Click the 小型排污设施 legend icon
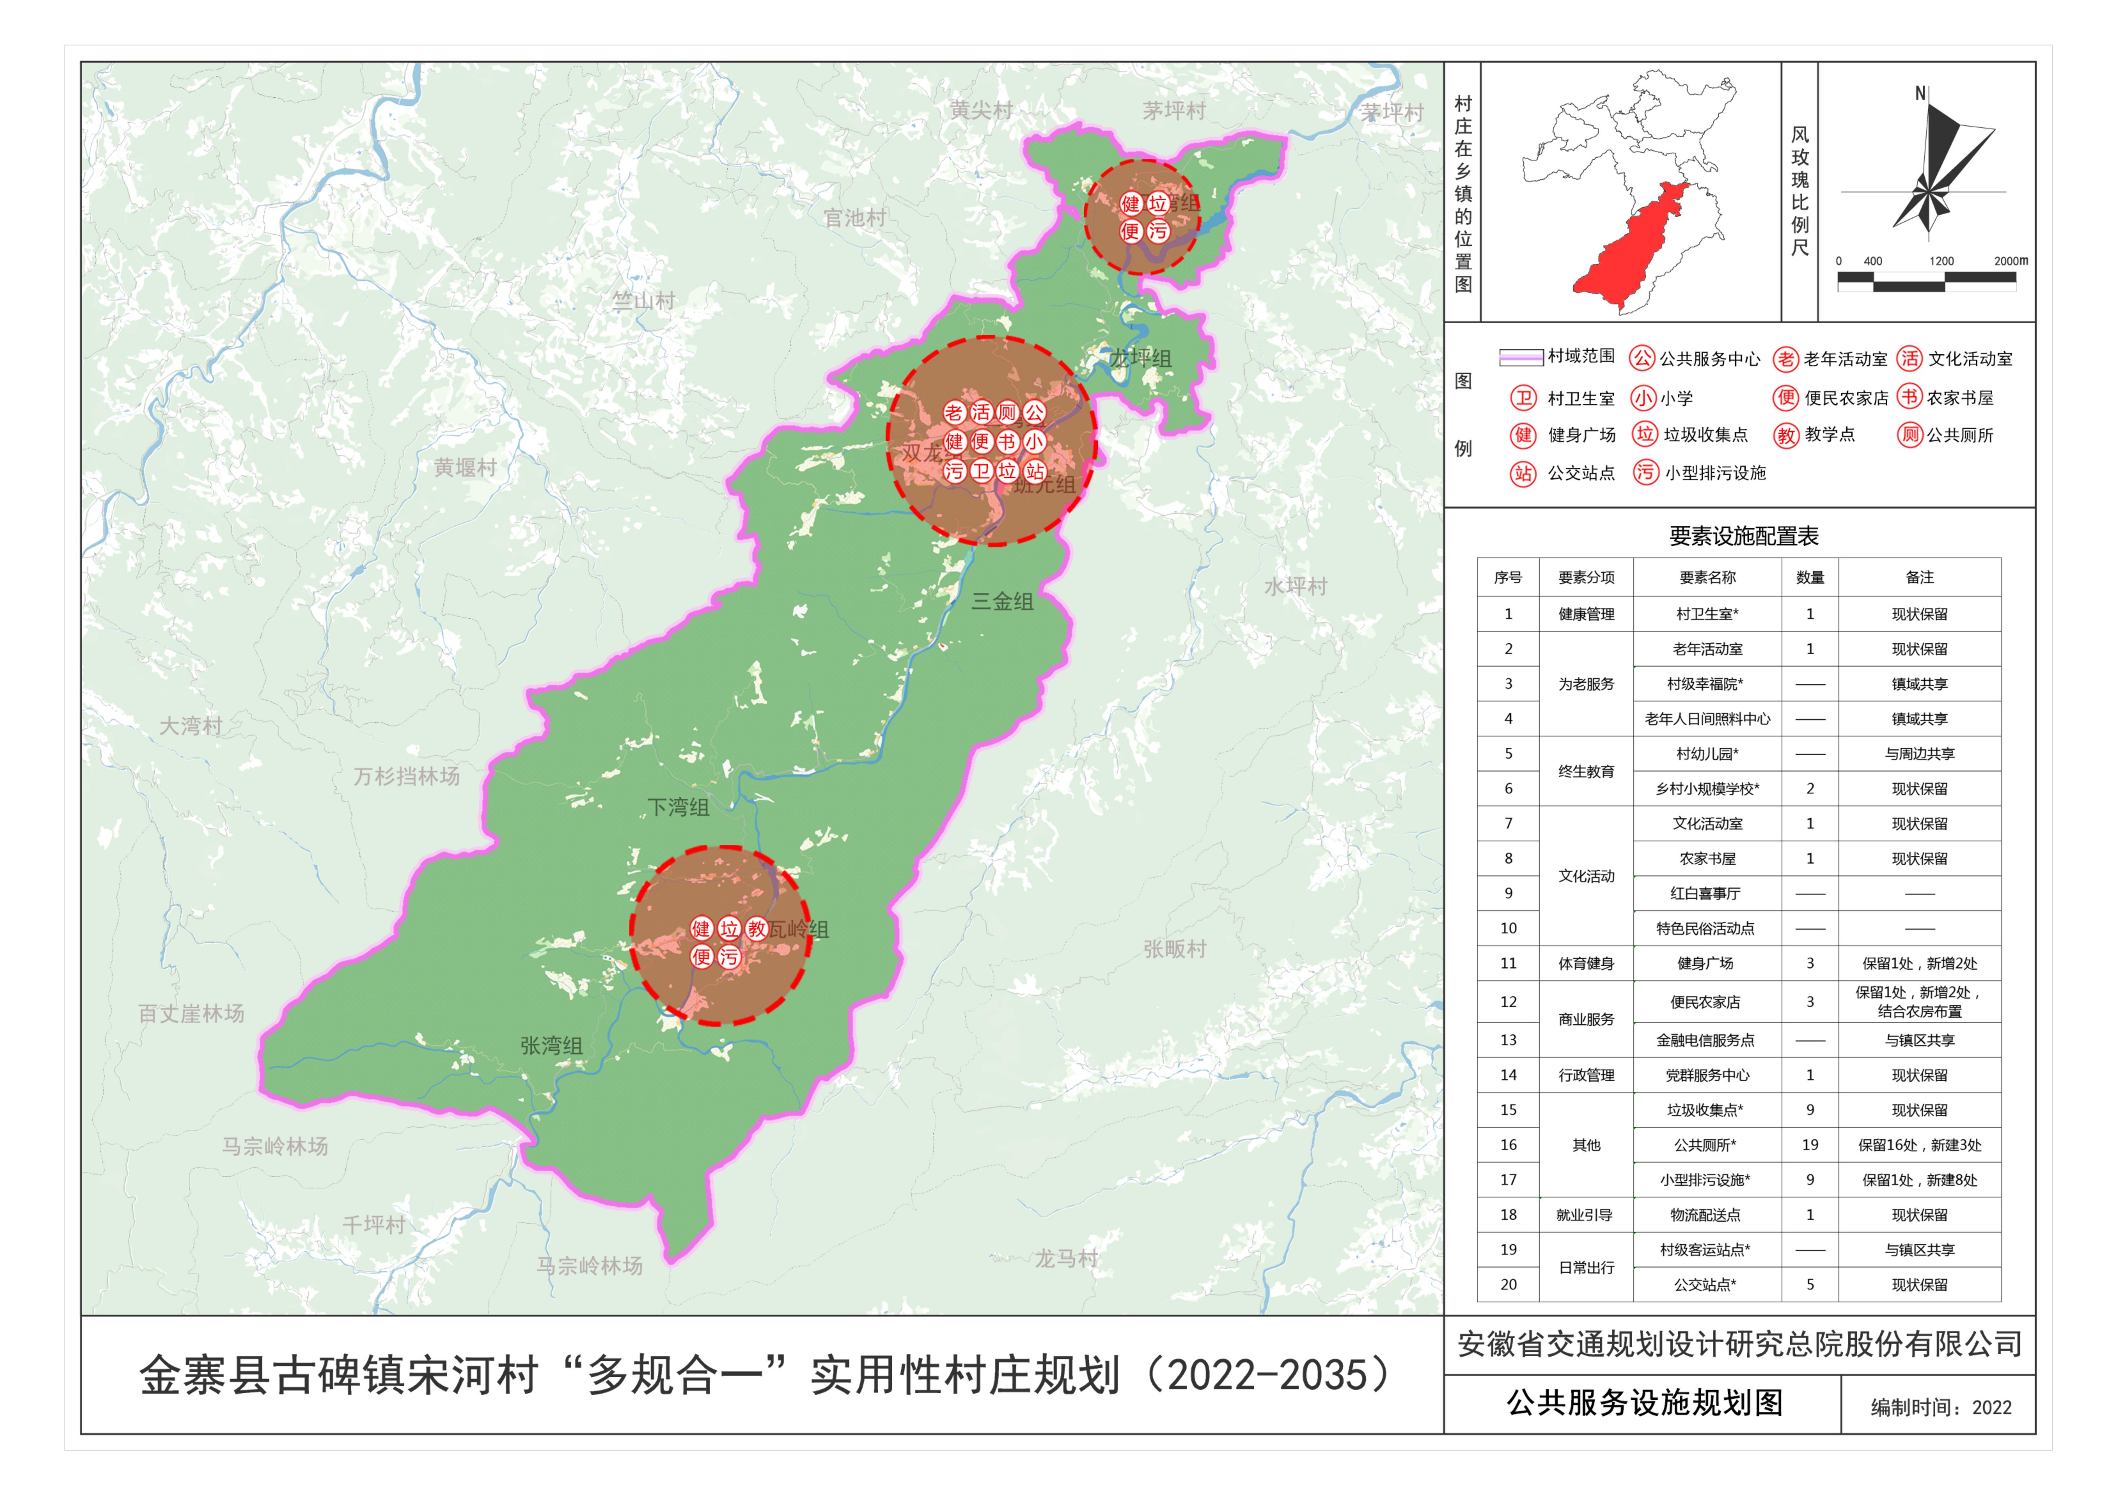2117x1495 pixels. [x=1645, y=473]
